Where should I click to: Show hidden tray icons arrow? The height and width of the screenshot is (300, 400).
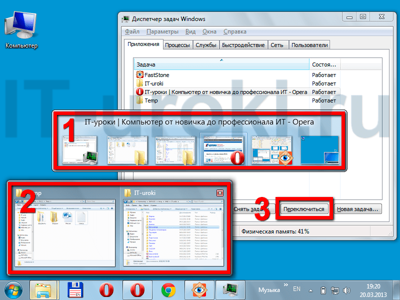click(x=310, y=290)
